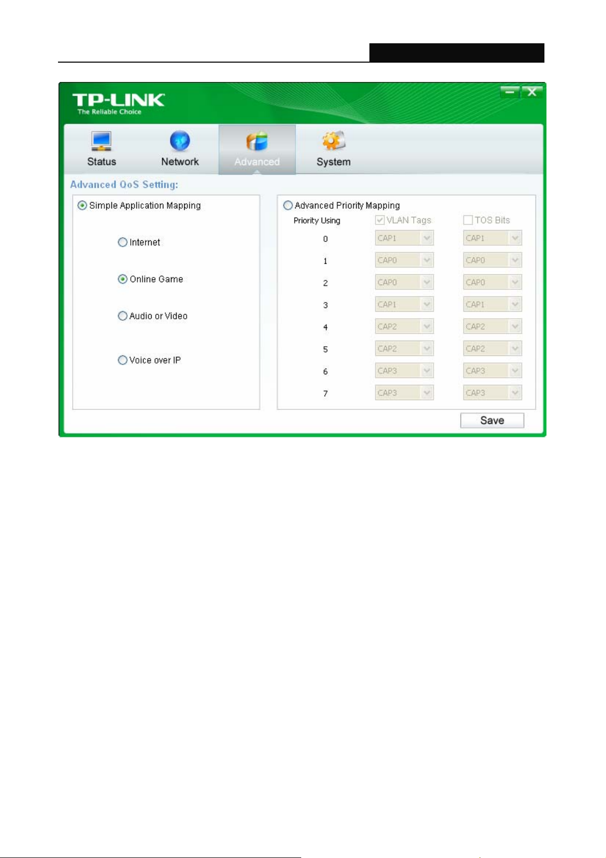Viewport: 606px width, 858px height.
Task: Click the priority number 4 label
Action: click(325, 327)
